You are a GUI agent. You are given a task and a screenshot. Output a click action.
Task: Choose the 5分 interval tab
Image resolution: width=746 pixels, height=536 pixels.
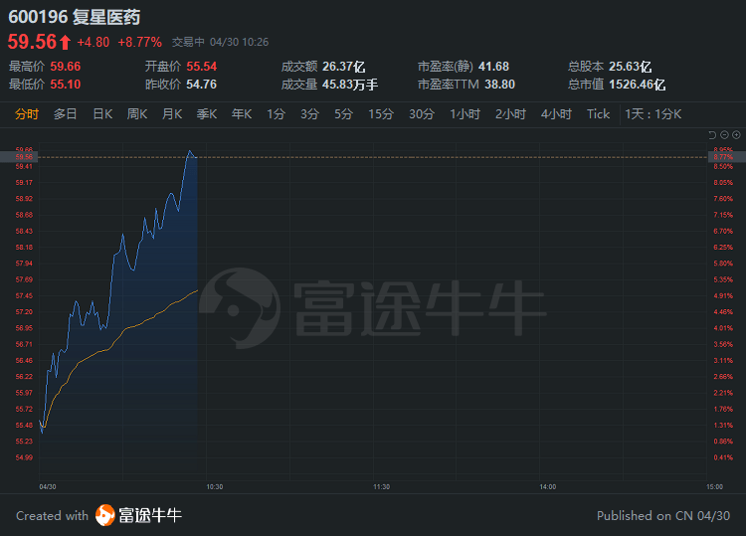(343, 114)
